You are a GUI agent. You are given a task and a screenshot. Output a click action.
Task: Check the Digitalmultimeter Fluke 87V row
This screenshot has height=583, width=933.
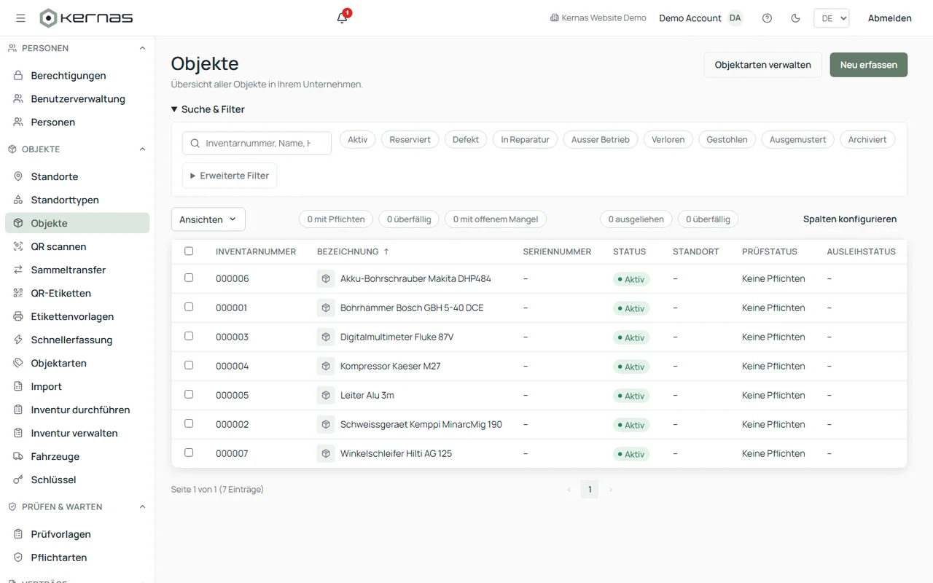(x=189, y=336)
